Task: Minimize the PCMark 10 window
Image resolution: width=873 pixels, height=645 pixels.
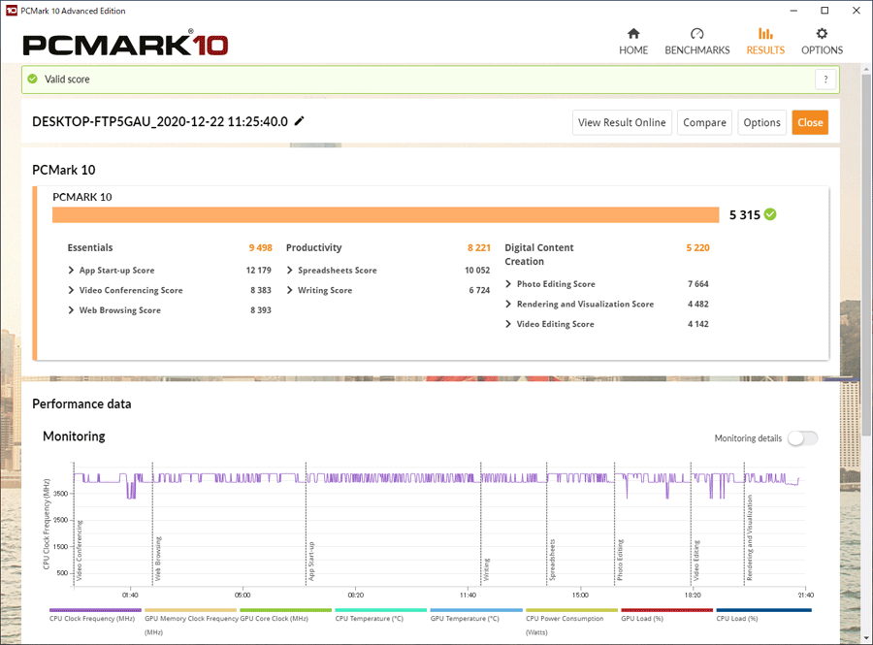Action: tap(793, 11)
